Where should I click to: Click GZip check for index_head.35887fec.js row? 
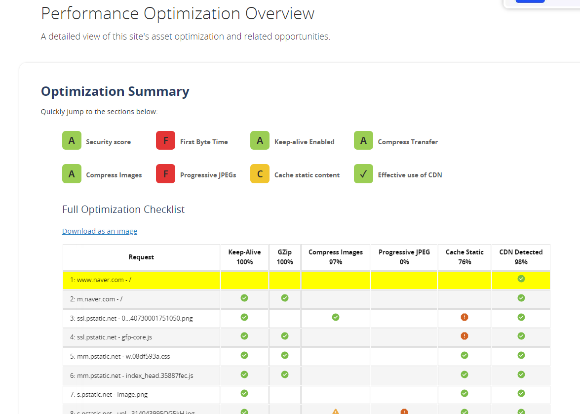(285, 375)
